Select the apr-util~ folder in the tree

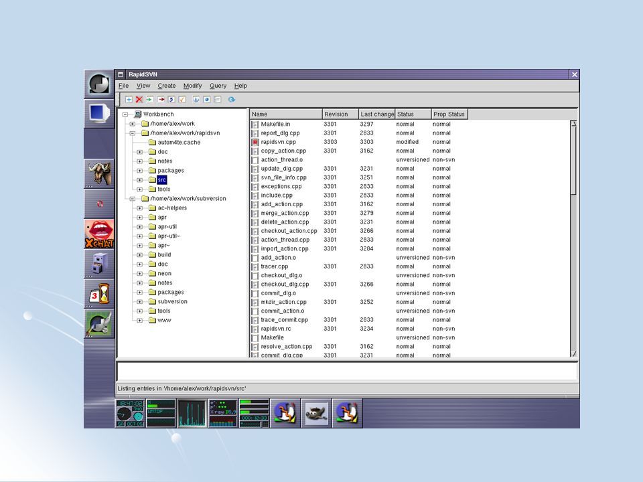pyautogui.click(x=169, y=236)
